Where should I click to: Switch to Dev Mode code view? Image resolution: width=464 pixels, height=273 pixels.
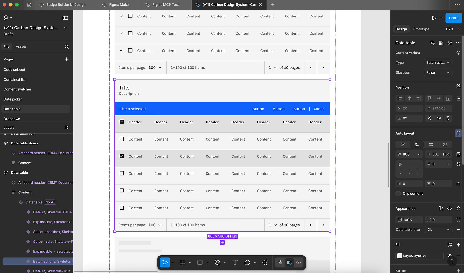click(x=298, y=262)
